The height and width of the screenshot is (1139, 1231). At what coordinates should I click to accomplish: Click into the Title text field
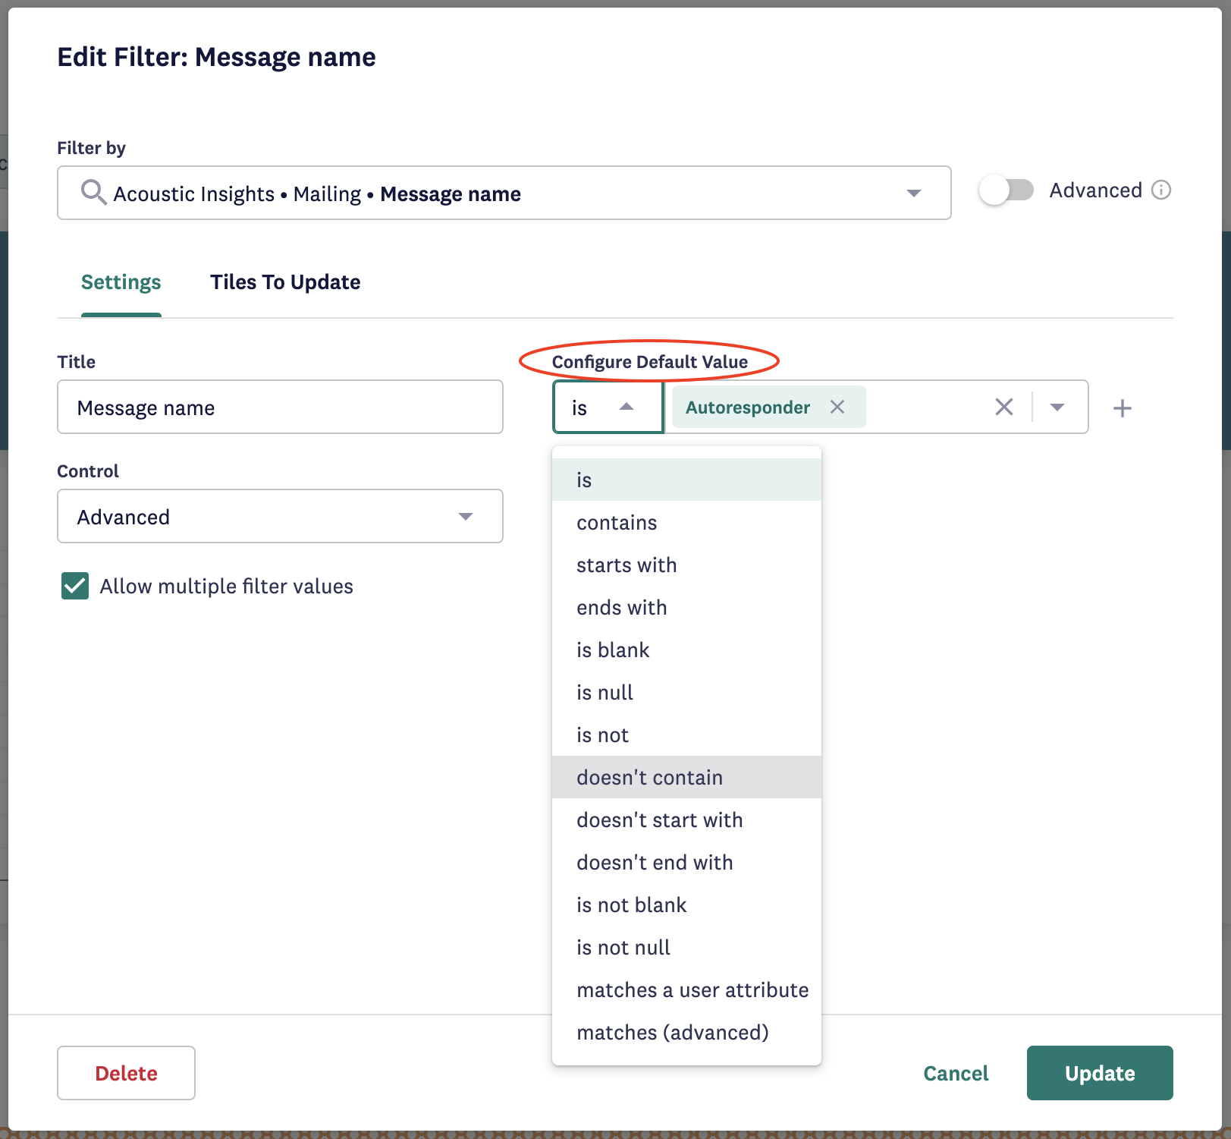(280, 407)
